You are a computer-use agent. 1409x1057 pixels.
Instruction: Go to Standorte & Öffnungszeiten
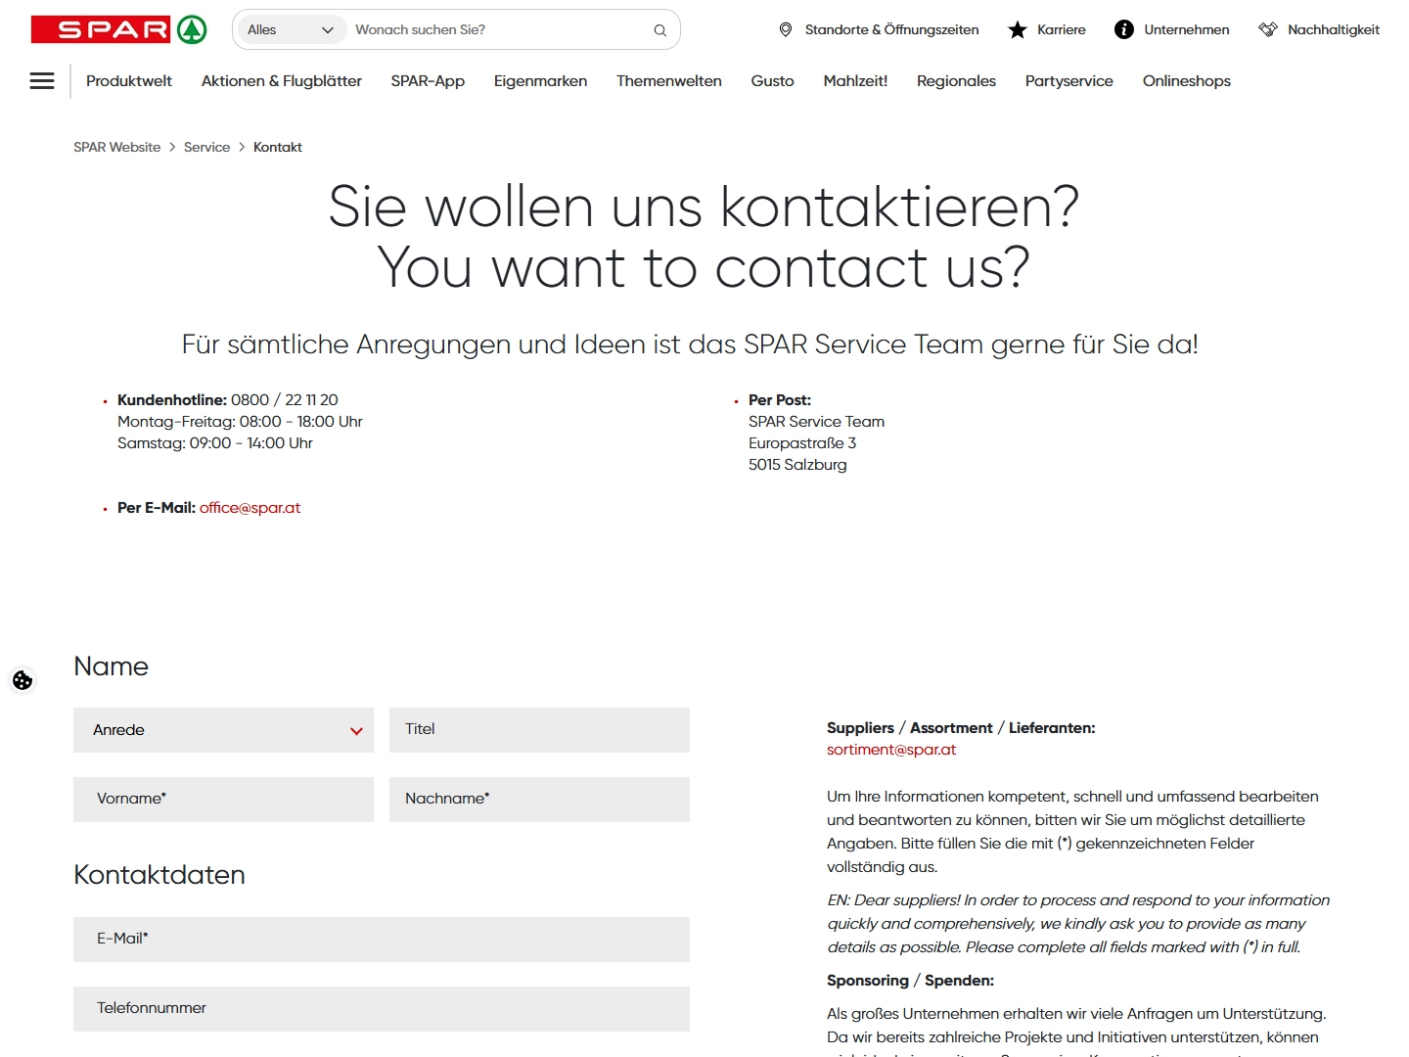pos(891,29)
